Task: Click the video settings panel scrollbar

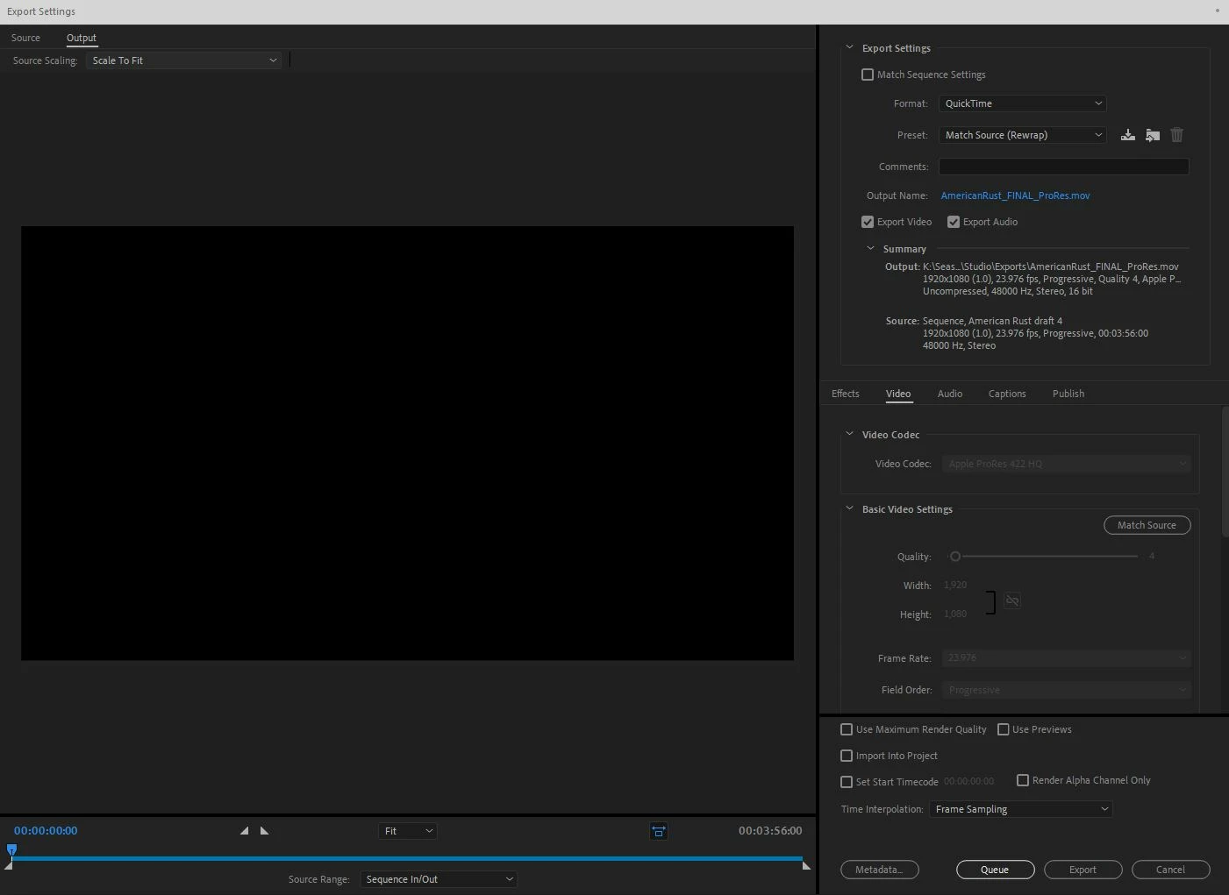Action: 1225,473
